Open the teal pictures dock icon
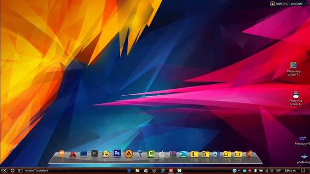This screenshot has height=174, width=310. (184, 154)
